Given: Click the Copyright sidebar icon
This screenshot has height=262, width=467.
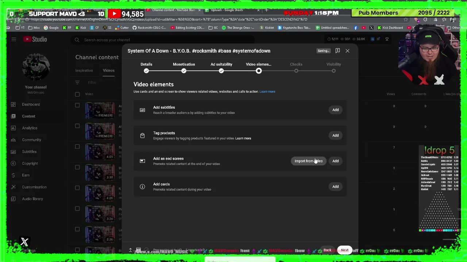Looking at the screenshot, I should click(13, 163).
